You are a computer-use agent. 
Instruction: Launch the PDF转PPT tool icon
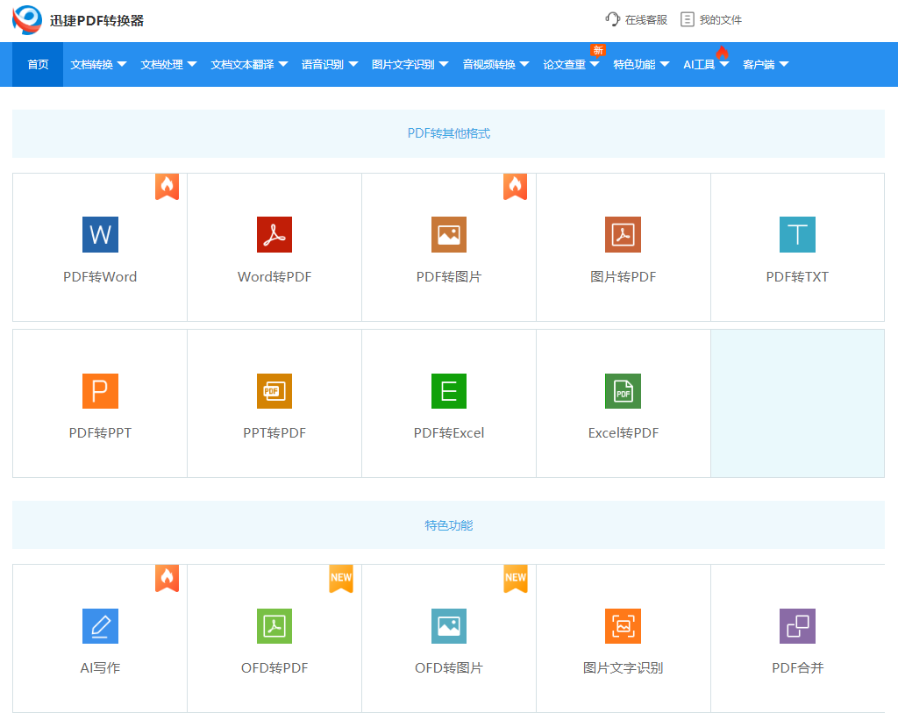(100, 391)
